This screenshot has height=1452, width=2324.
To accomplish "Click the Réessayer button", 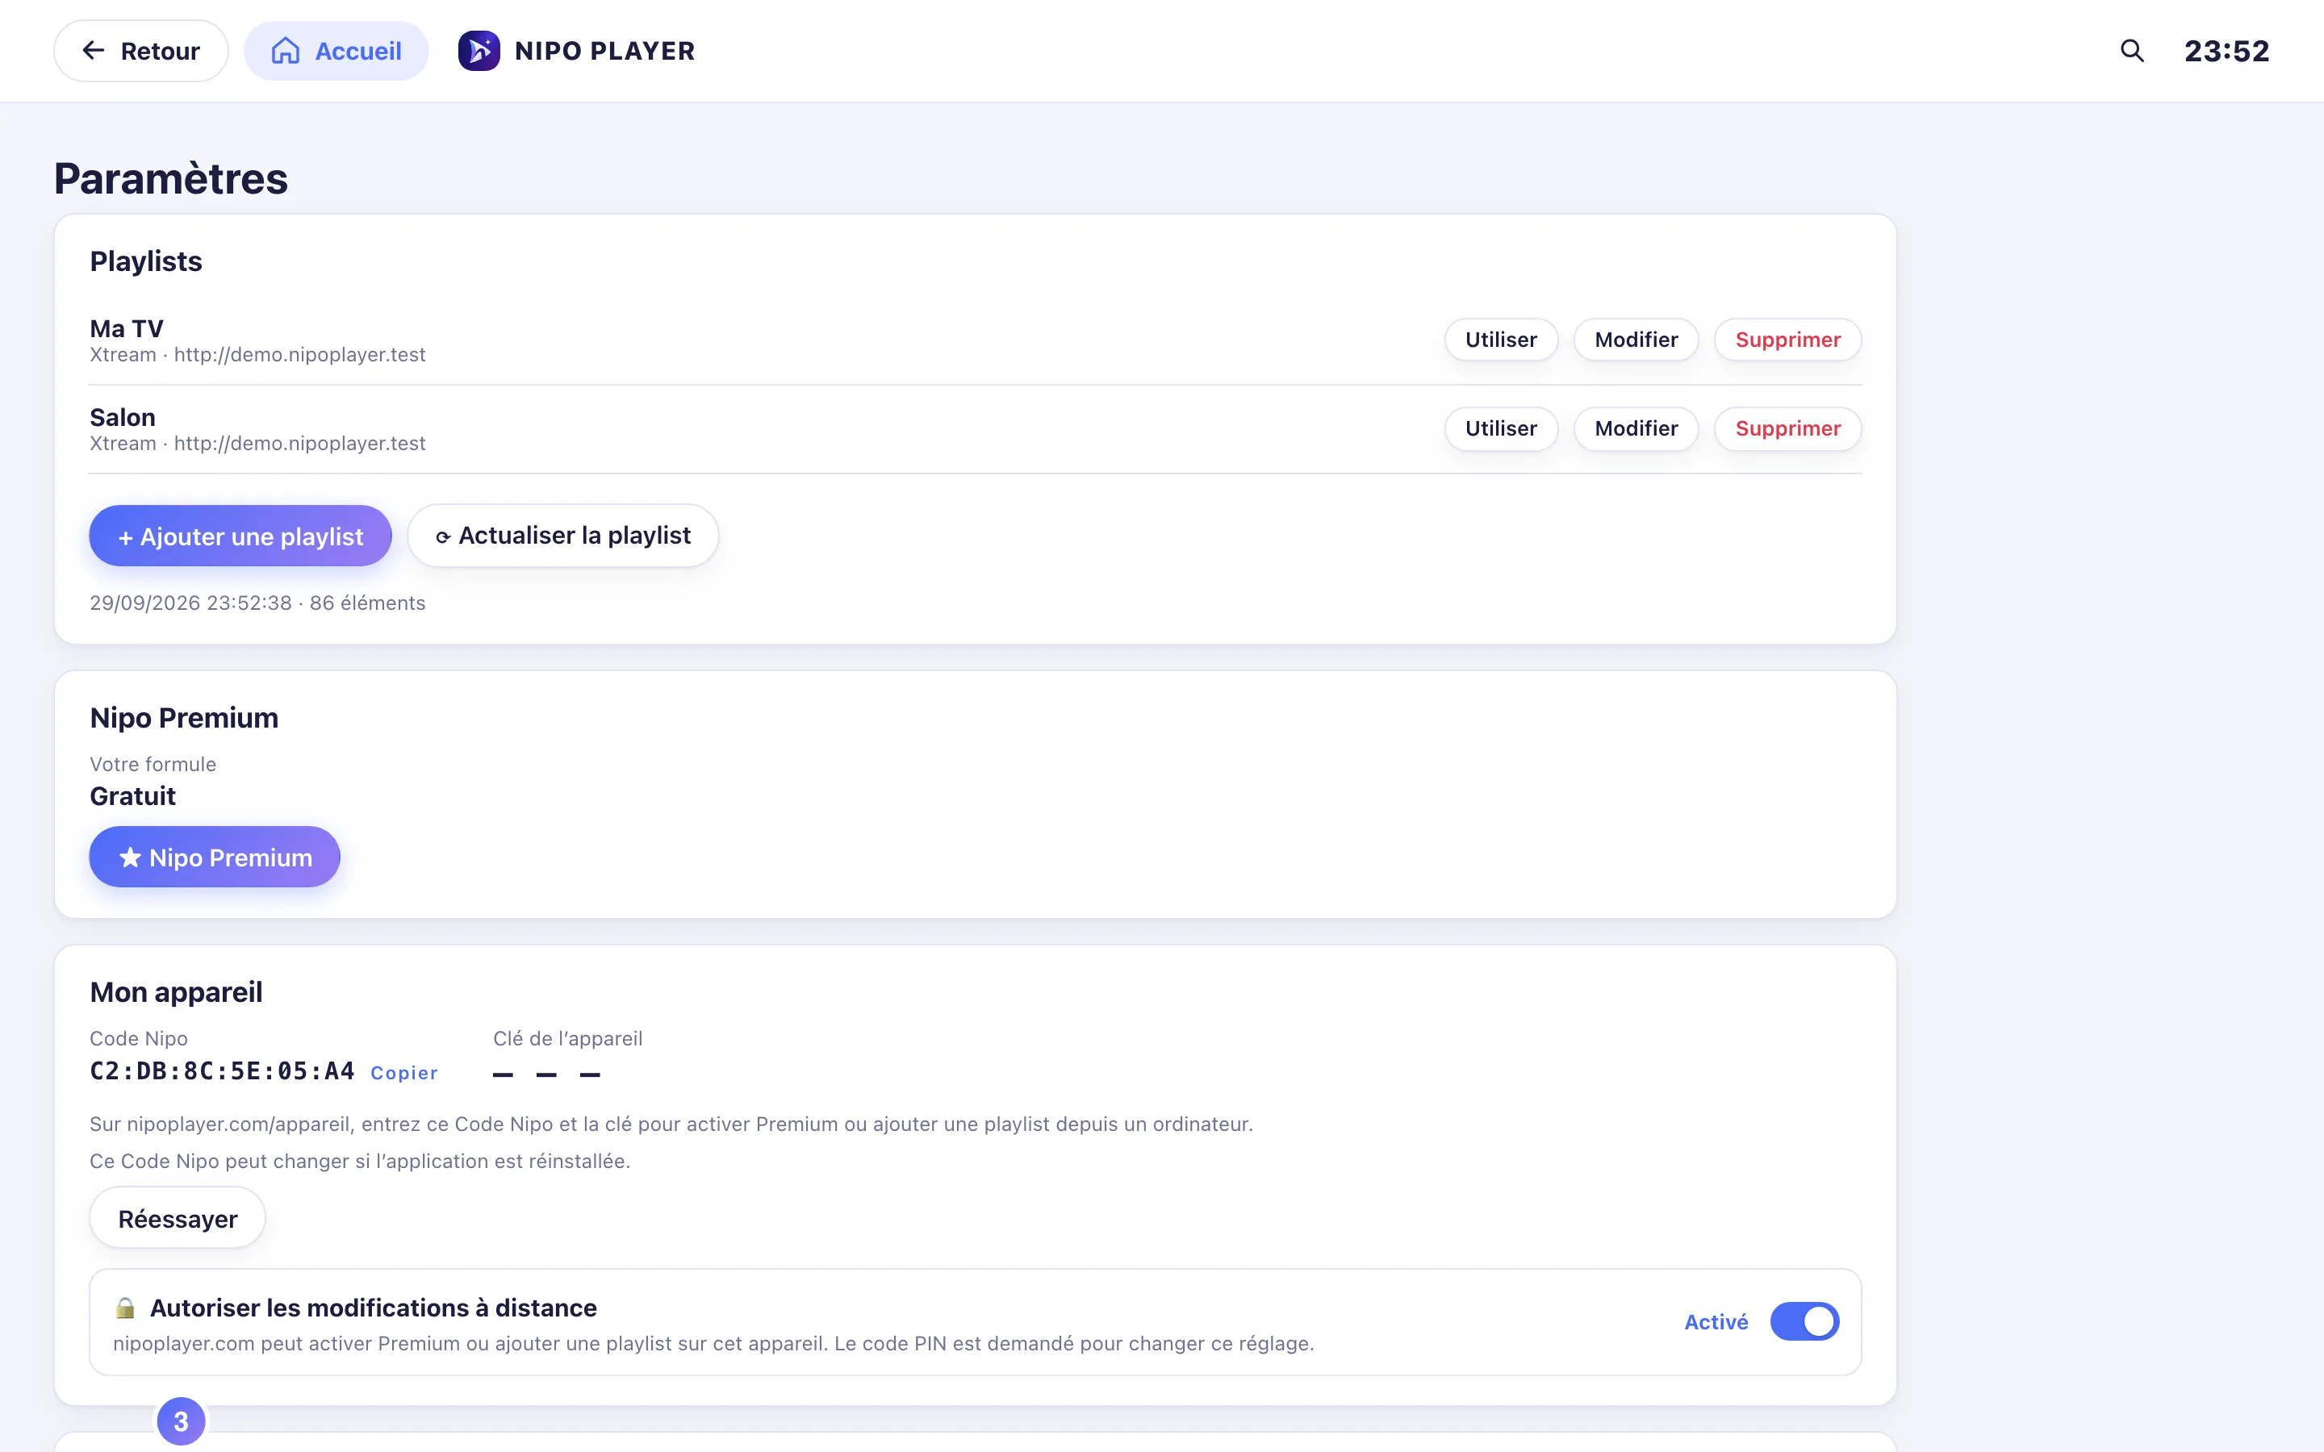I will click(x=178, y=1219).
